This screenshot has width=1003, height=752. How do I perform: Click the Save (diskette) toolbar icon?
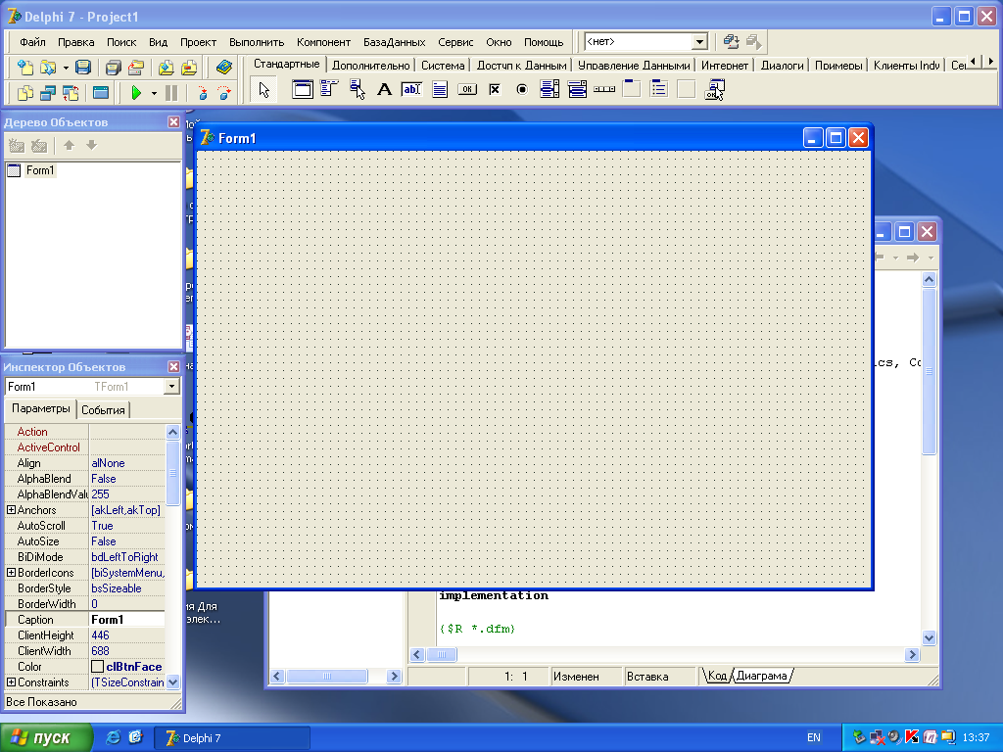tap(83, 68)
